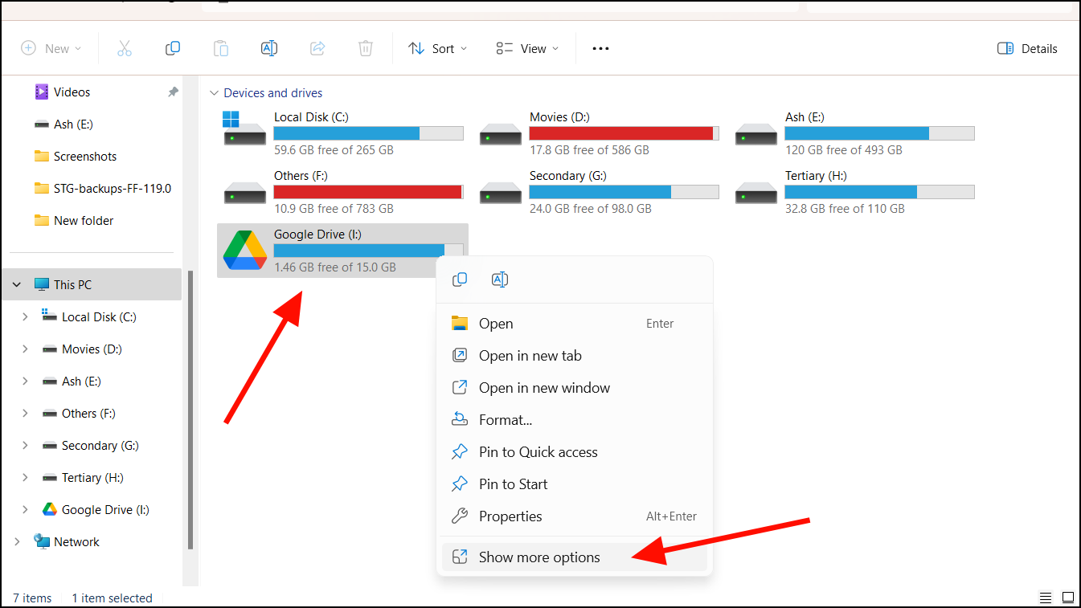Image resolution: width=1081 pixels, height=608 pixels.
Task: Copy the selection with the toolbar Copy icon
Action: (173, 48)
